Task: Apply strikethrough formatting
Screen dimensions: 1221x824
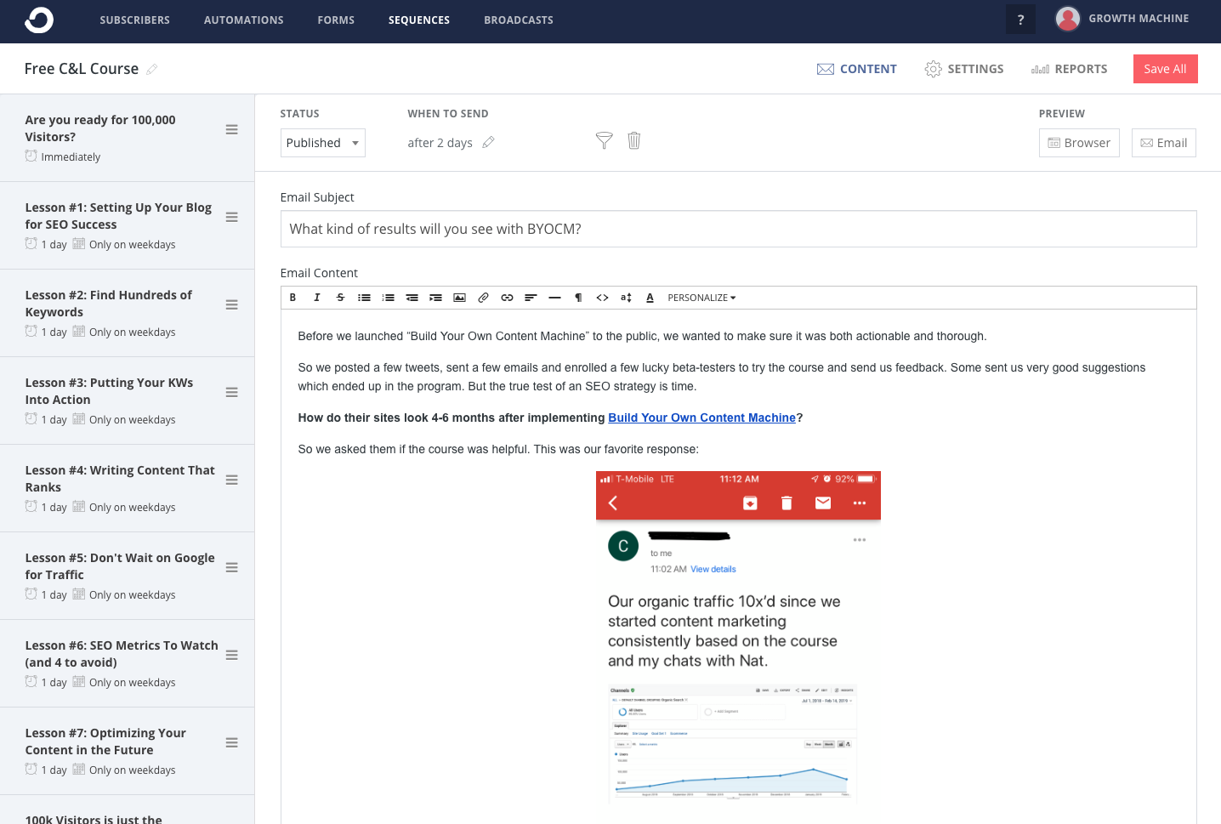Action: [340, 298]
